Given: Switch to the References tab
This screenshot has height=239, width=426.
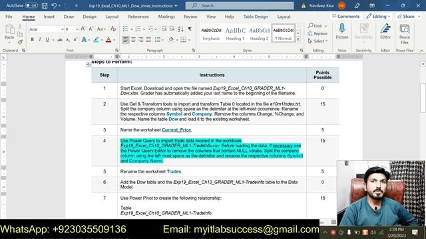Looking at the screenshot, I should click(138, 17).
